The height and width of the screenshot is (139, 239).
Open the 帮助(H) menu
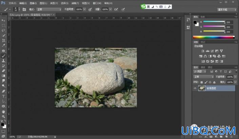click(108, 3)
